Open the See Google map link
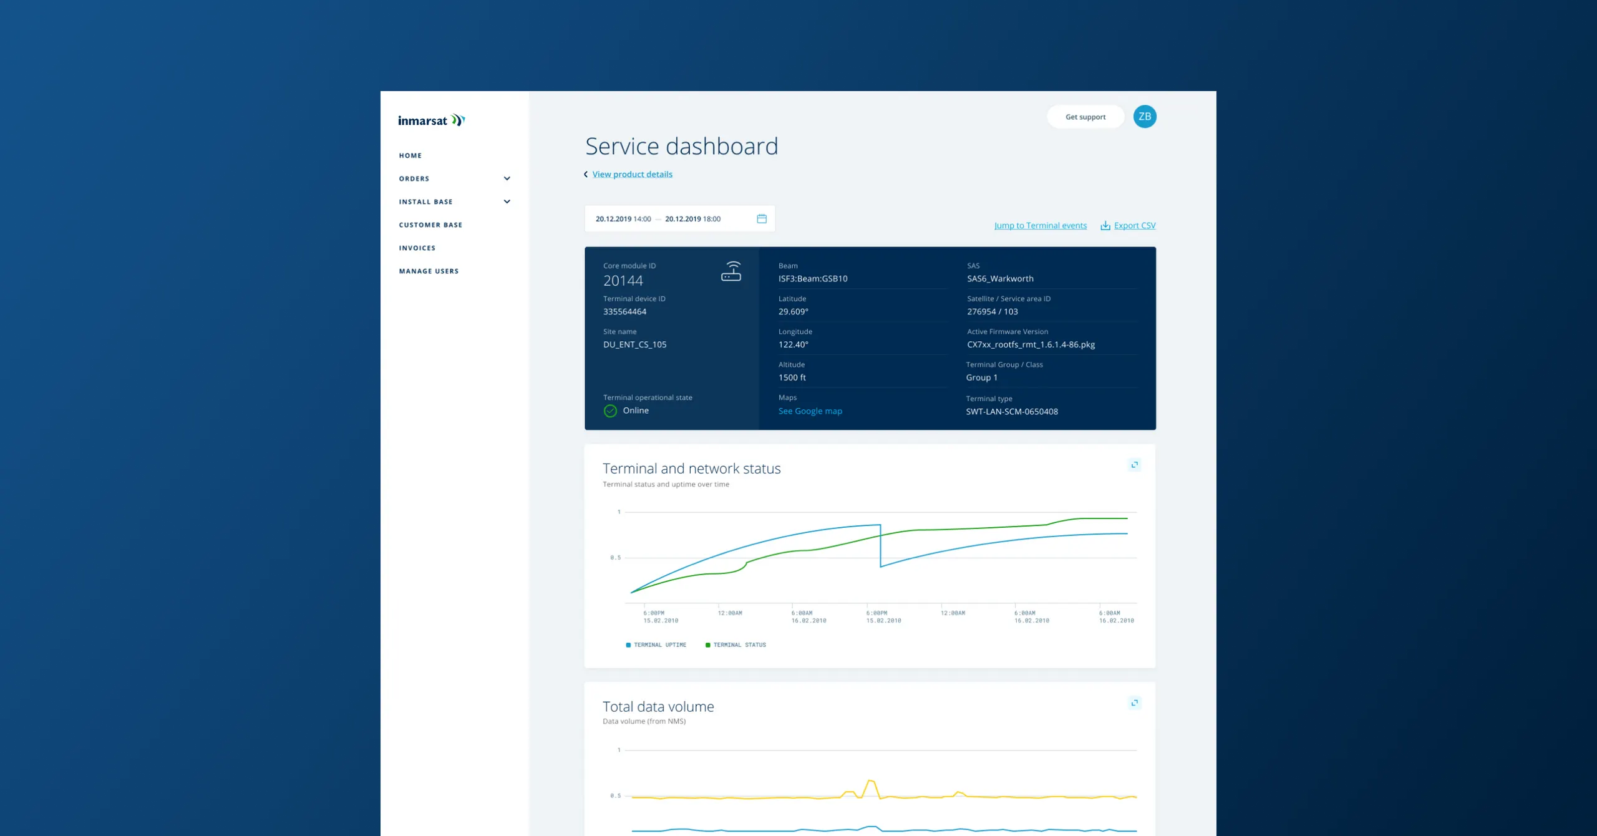Image resolution: width=1597 pixels, height=836 pixels. 810,411
